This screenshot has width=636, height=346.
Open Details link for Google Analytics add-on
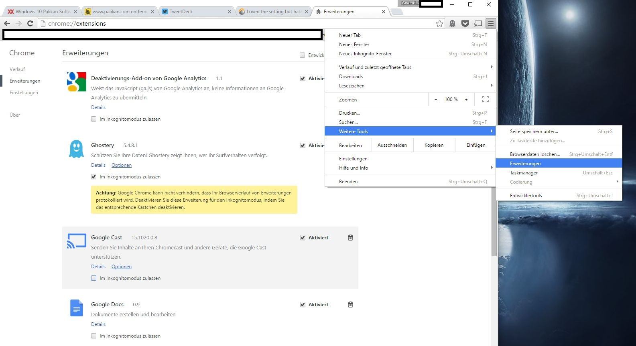[x=98, y=107]
